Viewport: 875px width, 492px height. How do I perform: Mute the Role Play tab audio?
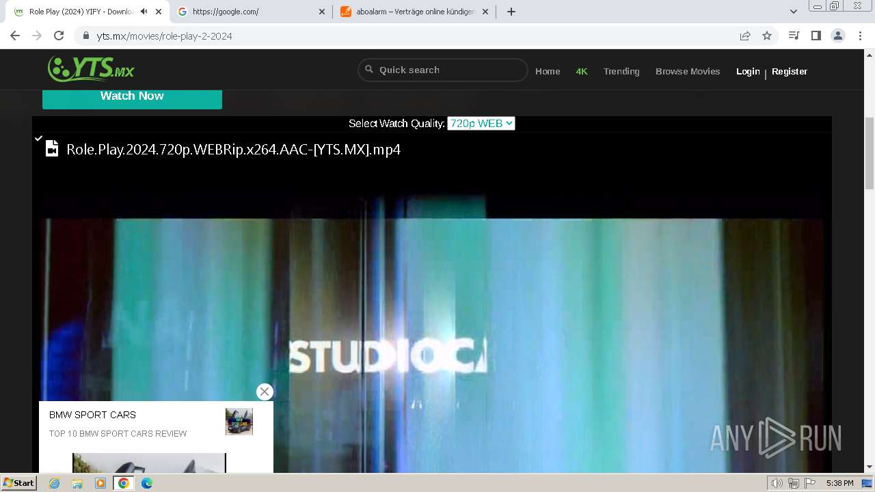[x=144, y=12]
